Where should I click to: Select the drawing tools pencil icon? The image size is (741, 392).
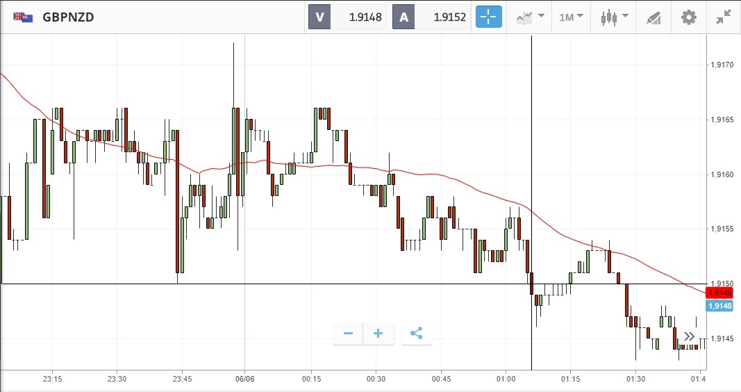[x=653, y=17]
